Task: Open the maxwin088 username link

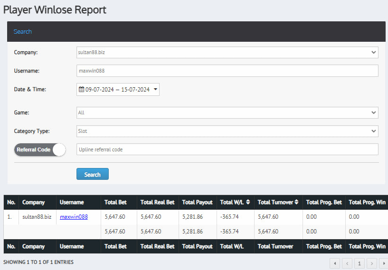Action: pyautogui.click(x=74, y=217)
